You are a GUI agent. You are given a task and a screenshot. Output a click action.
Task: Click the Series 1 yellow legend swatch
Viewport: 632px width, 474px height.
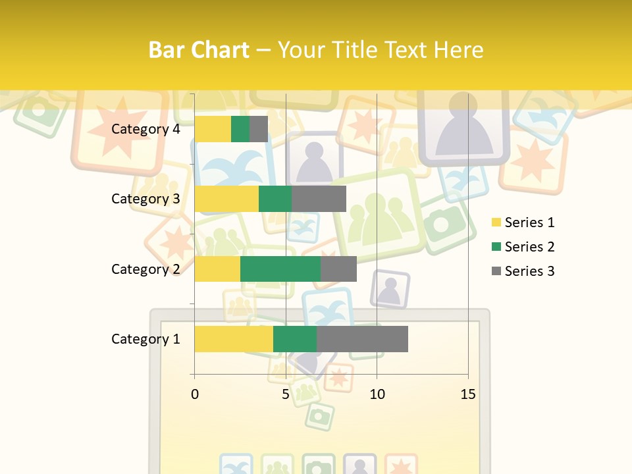click(496, 223)
